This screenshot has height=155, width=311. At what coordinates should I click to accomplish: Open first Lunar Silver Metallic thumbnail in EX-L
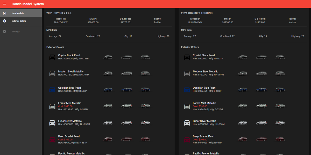coord(108,123)
